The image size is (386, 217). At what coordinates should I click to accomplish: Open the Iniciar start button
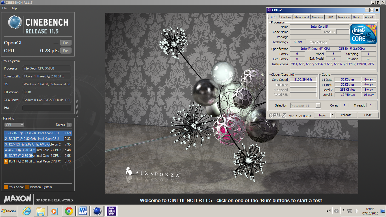pos(9,211)
